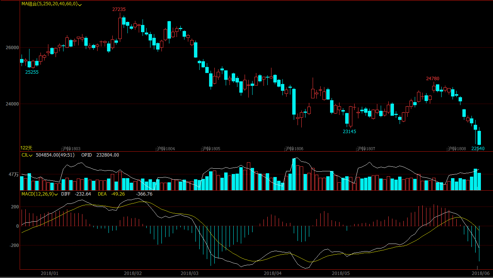Click the 27235 high price label
This screenshot has width=493, height=278.
click(119, 9)
